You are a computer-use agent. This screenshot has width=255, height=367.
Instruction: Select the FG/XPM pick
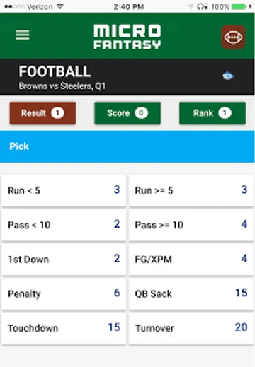tap(191, 260)
